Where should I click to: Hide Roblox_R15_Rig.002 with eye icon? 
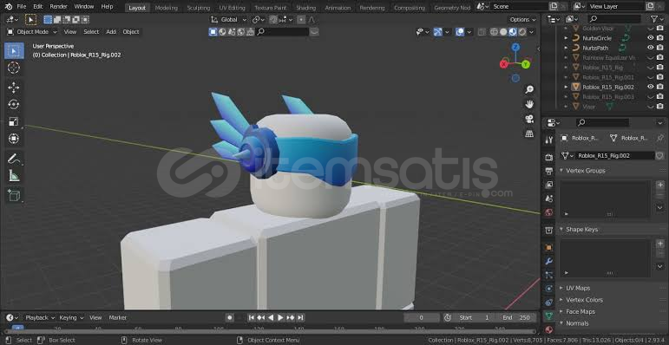click(650, 87)
